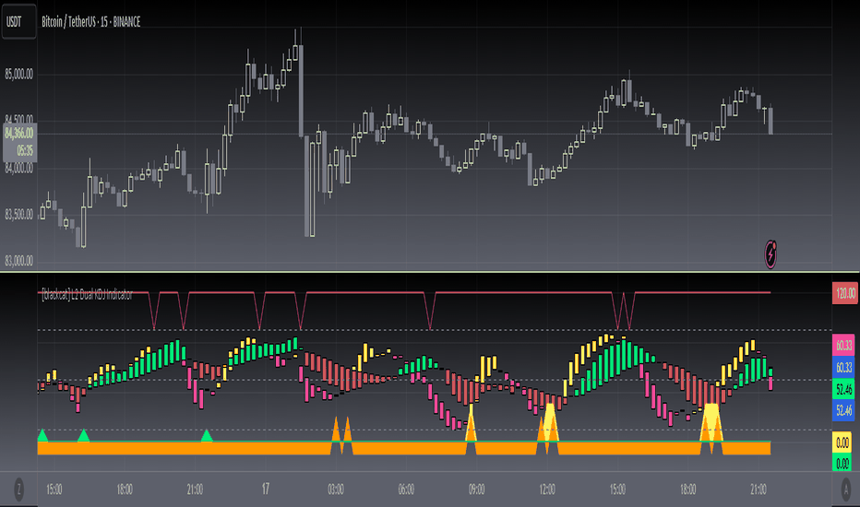860x507 pixels.
Task: Click the pink 60.33 value label
Action: pos(843,346)
